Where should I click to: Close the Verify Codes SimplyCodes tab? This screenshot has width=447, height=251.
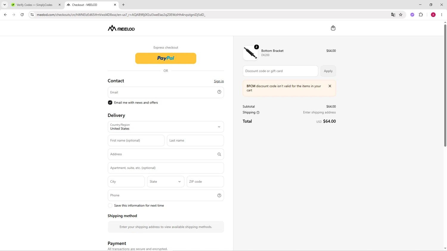click(x=59, y=5)
